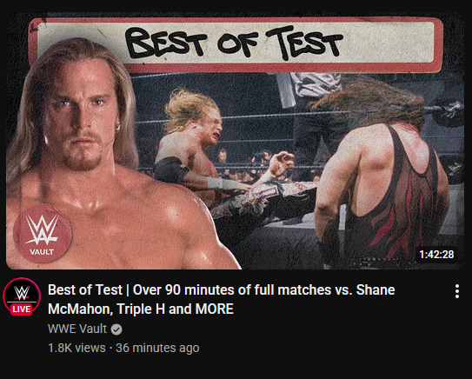This screenshot has width=472, height=379.
Task: Click the 1:42:28 duration badge
Action: tap(436, 255)
